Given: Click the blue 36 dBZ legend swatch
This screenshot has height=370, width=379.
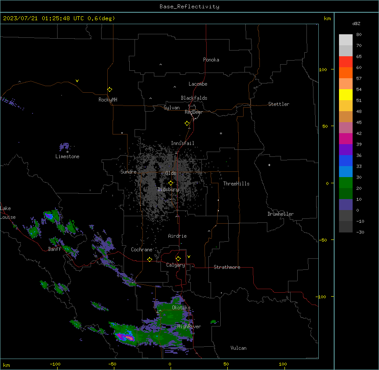Looking at the screenshot, I should pos(346,160).
